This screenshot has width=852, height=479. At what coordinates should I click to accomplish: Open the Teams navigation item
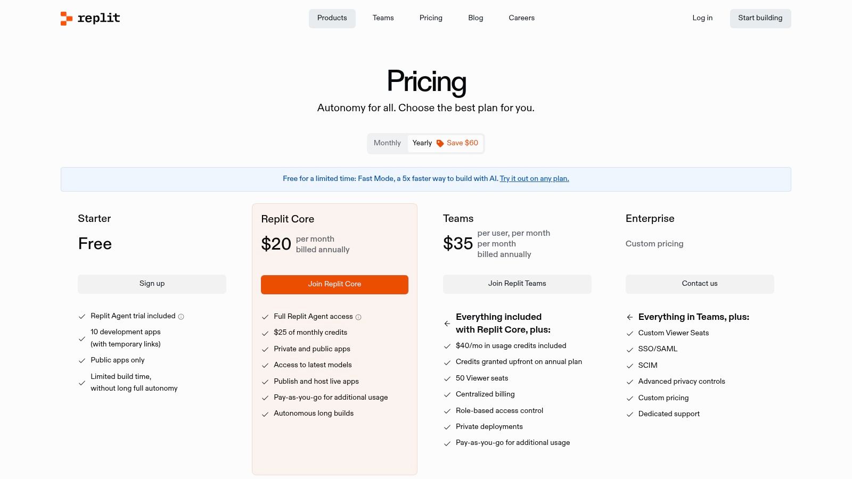point(383,18)
